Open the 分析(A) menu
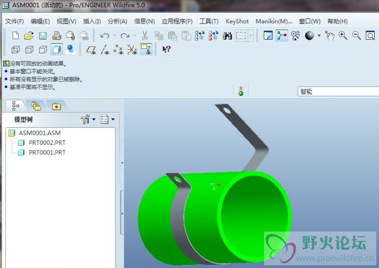 click(118, 21)
